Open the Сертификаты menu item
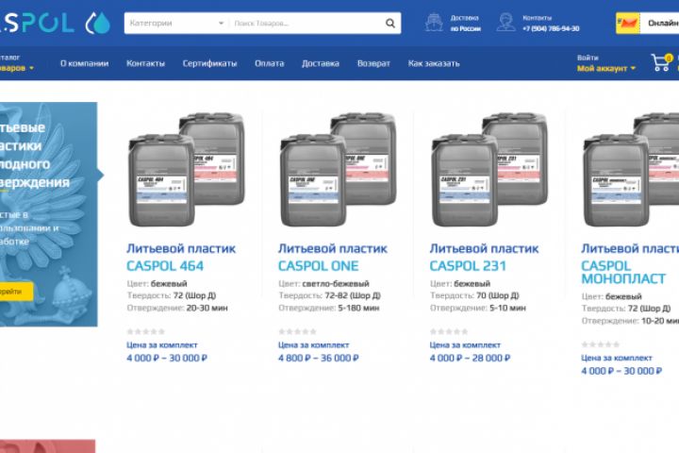Viewport: 679px width, 453px height. point(209,63)
